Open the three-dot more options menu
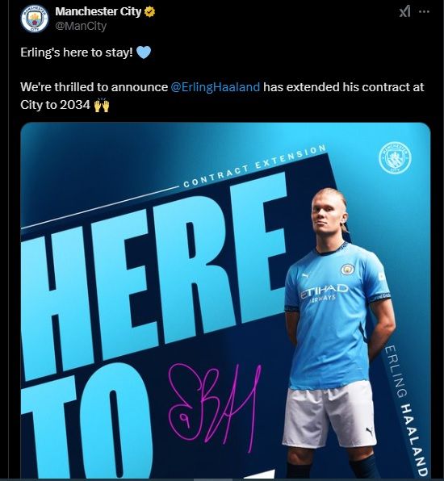Screen dimensions: 444x481 pyautogui.click(x=425, y=11)
